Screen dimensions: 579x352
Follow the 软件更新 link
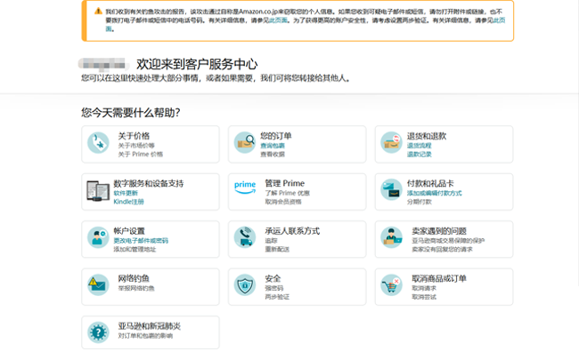point(126,193)
